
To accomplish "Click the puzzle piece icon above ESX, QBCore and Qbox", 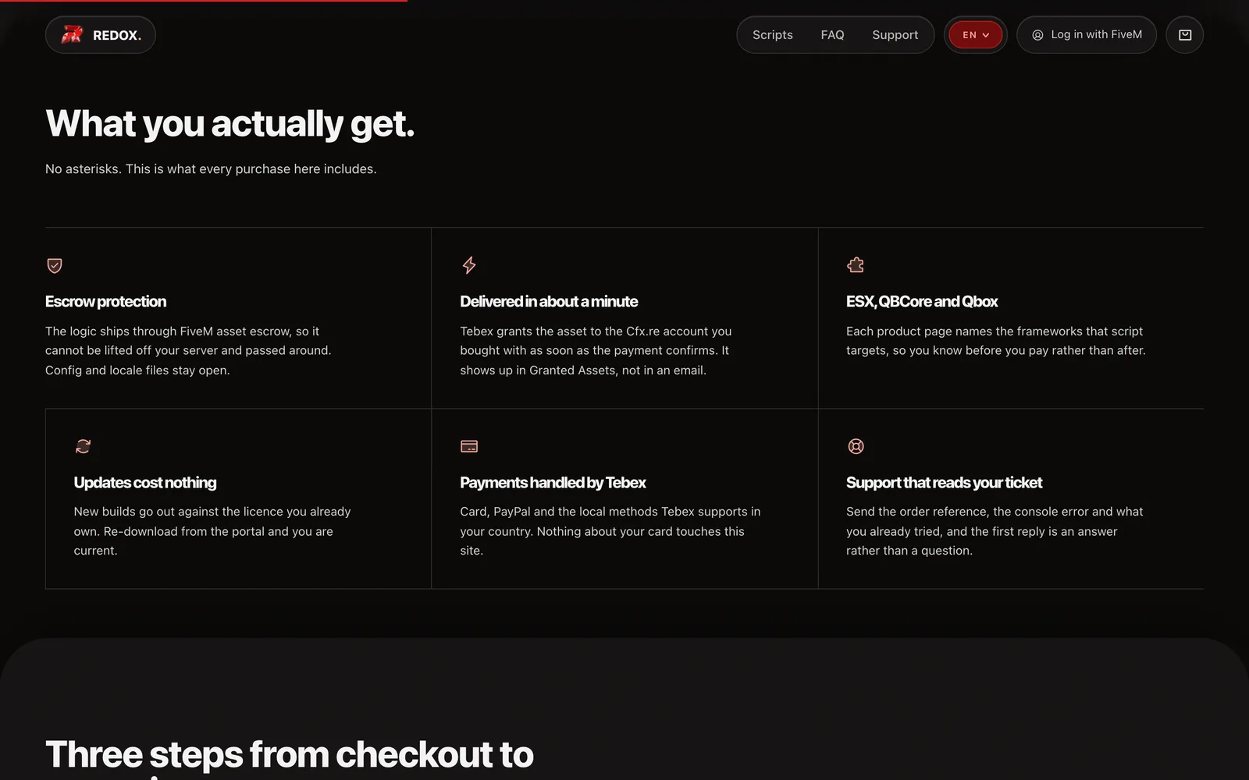I will [856, 265].
